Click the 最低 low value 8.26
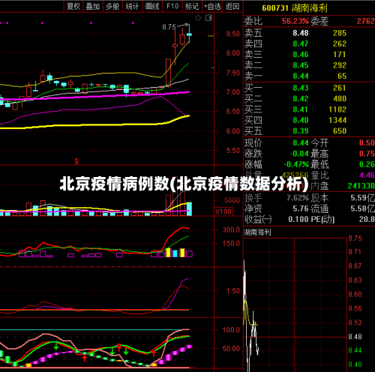 367,164
